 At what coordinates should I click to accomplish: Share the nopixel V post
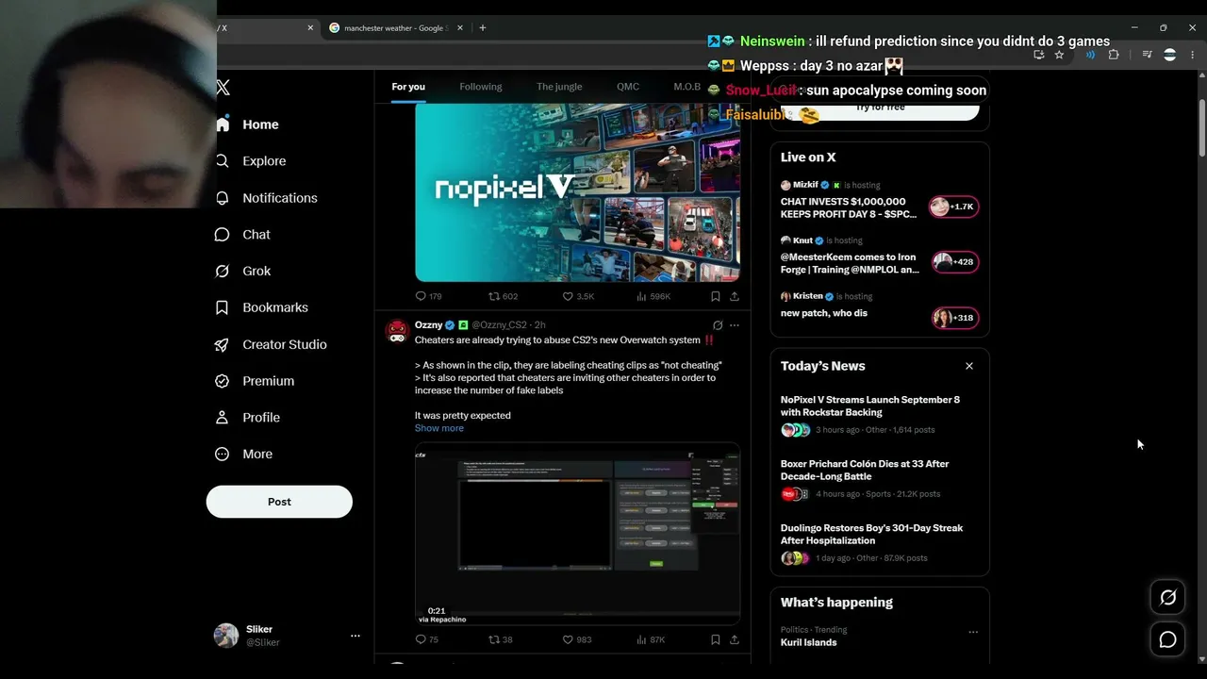point(735,296)
